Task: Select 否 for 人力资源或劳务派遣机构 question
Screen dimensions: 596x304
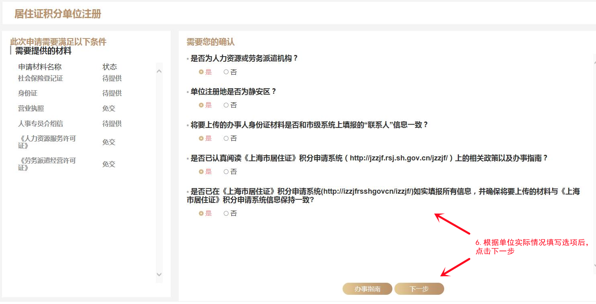Action: [226, 72]
